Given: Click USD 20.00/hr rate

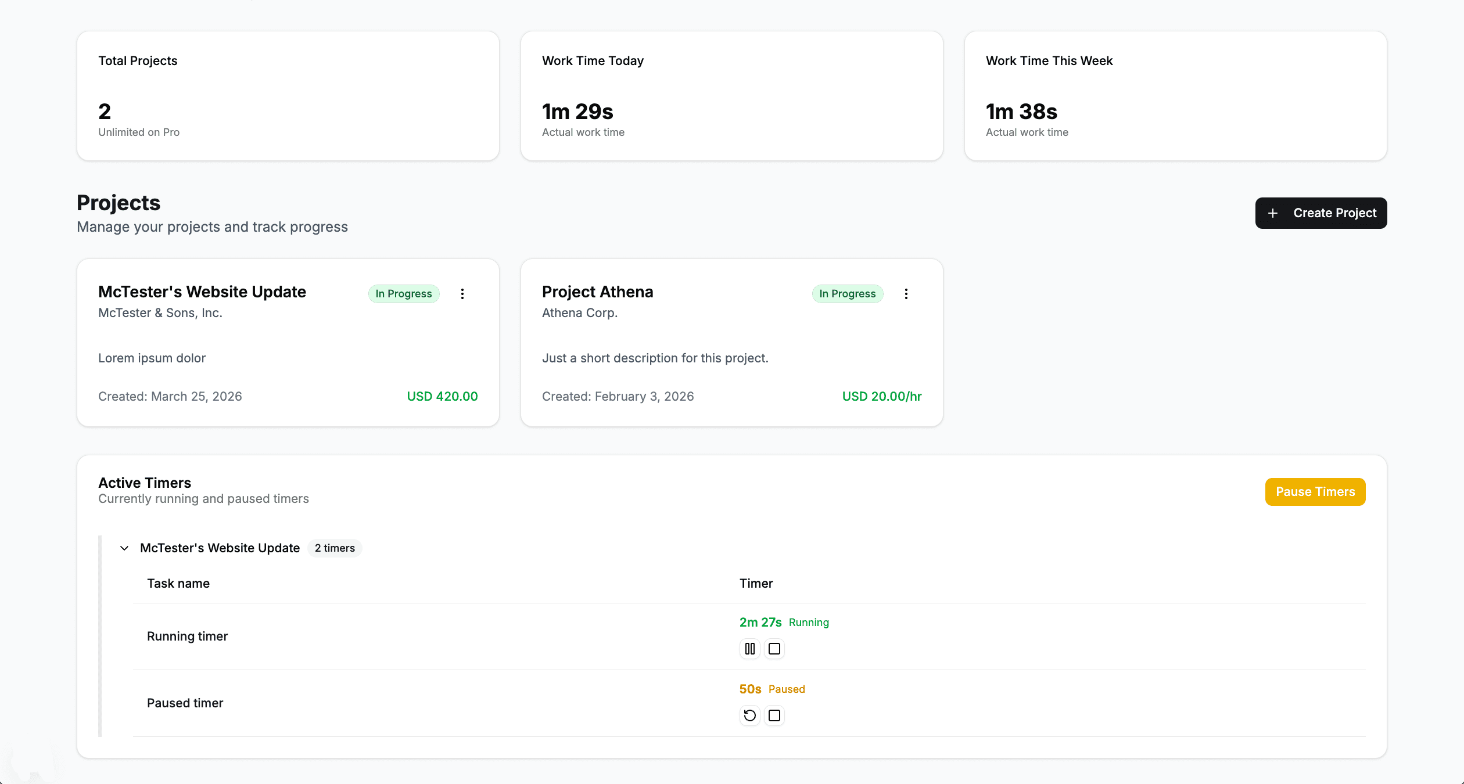Looking at the screenshot, I should 882,397.
